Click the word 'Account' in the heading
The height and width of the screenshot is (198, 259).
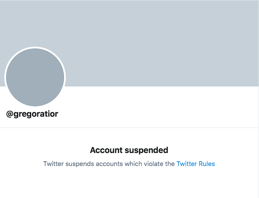pyautogui.click(x=106, y=150)
